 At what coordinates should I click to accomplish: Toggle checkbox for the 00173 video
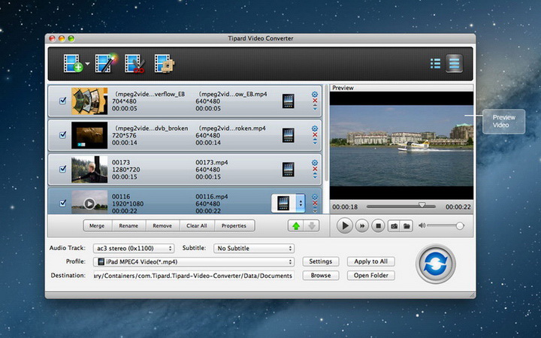63,169
